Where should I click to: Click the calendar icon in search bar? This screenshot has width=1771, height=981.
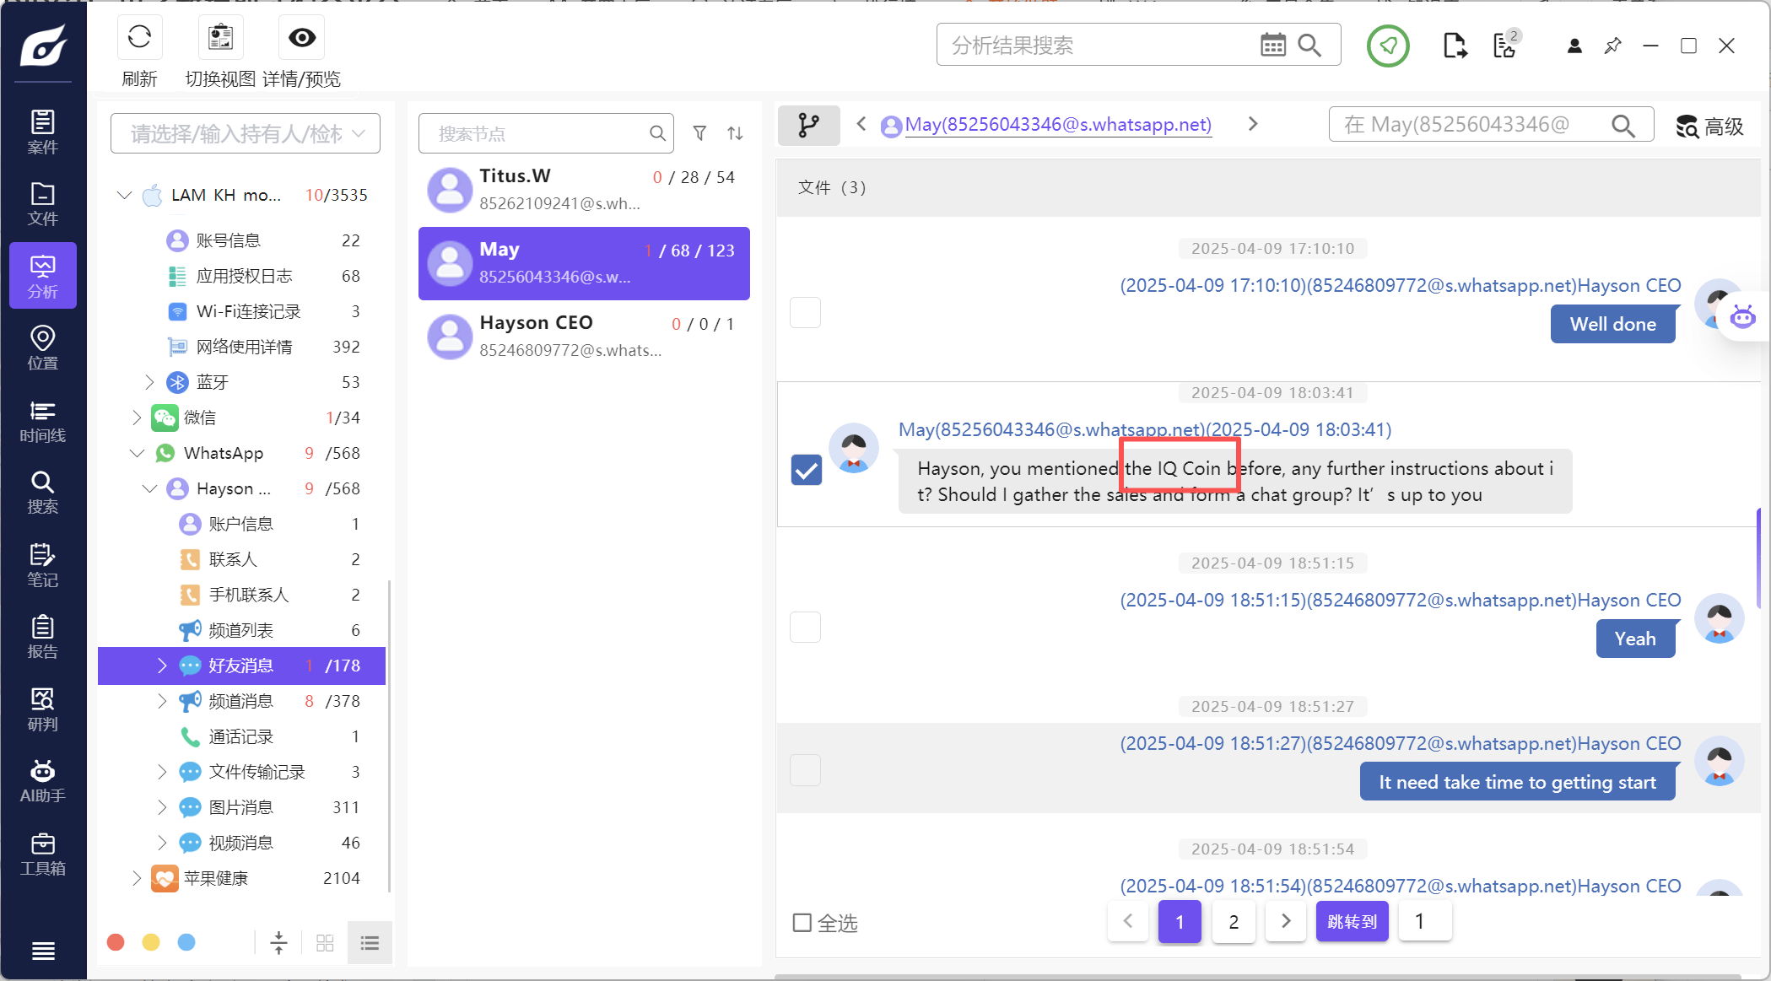(1272, 45)
